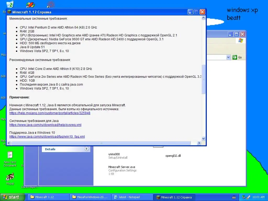The image size is (268, 201).
Task: Click the help window vertical scrollbar down arrow
Action: tap(203, 138)
